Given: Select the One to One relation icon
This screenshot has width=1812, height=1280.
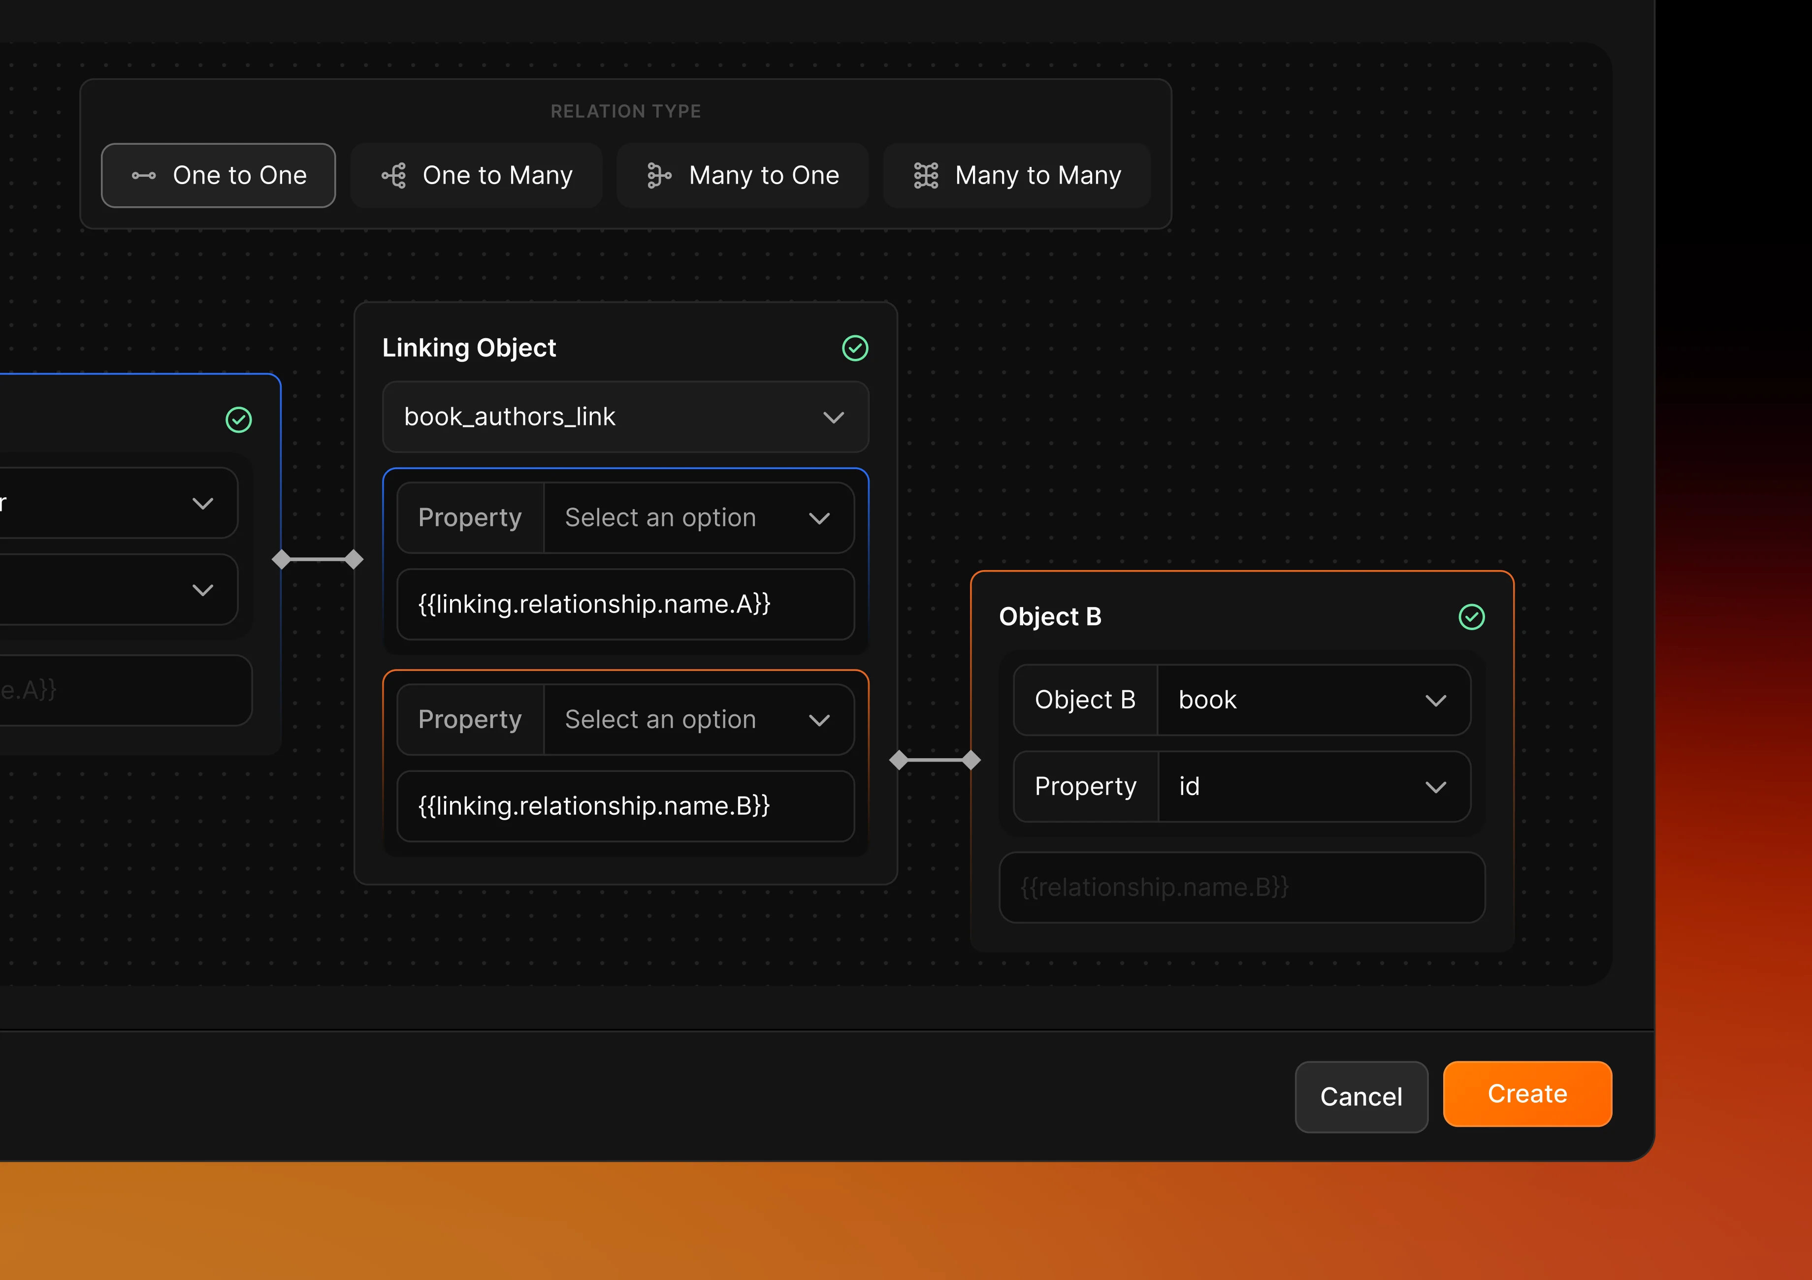Looking at the screenshot, I should (x=143, y=175).
